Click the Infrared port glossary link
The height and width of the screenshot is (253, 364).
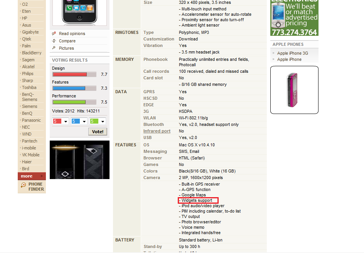coord(157,131)
